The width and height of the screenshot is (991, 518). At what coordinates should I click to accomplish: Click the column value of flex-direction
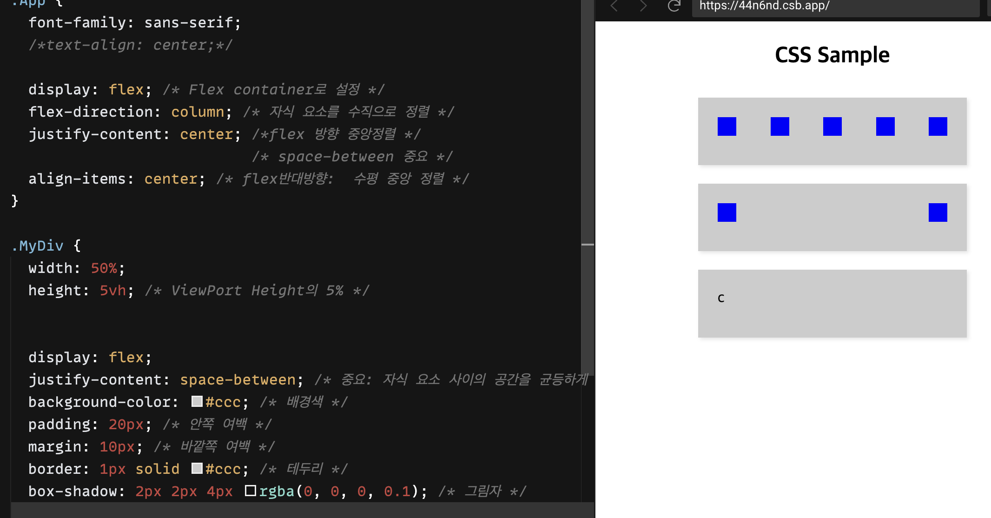(198, 112)
